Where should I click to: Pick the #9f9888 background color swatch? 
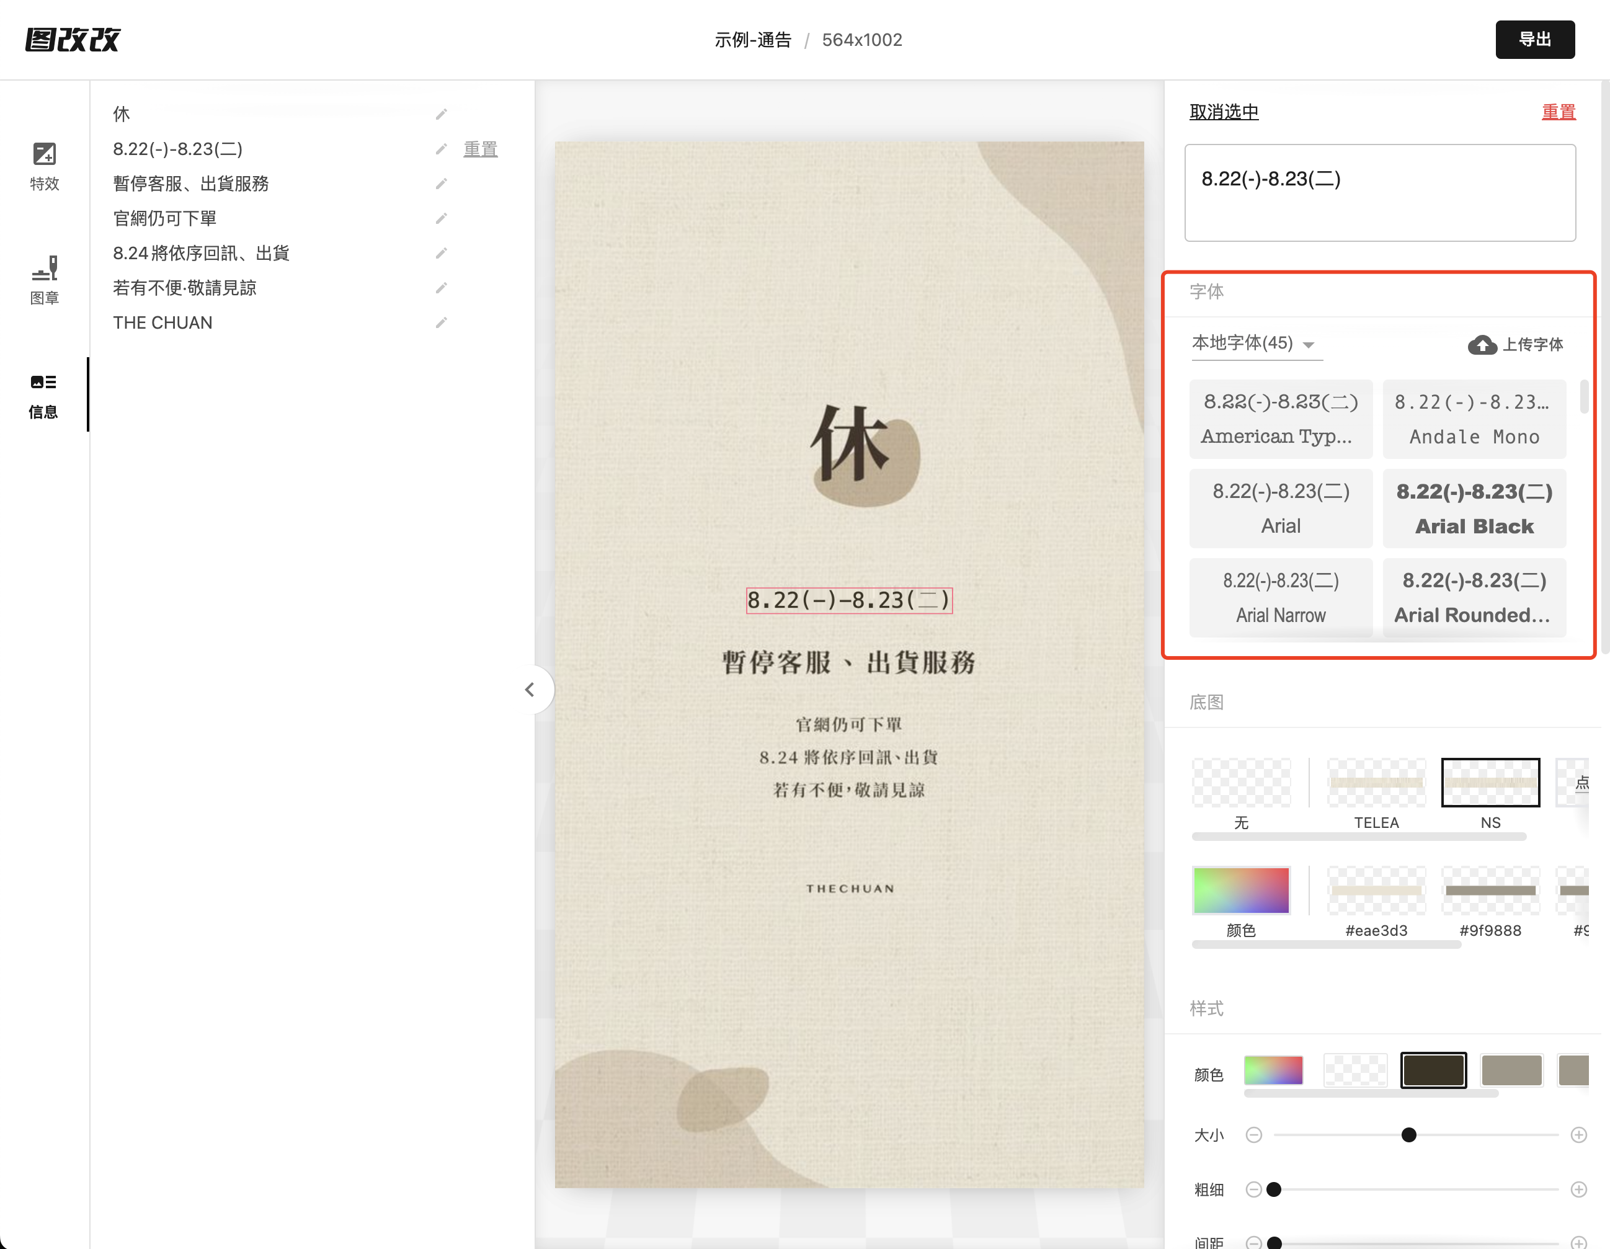coord(1490,891)
